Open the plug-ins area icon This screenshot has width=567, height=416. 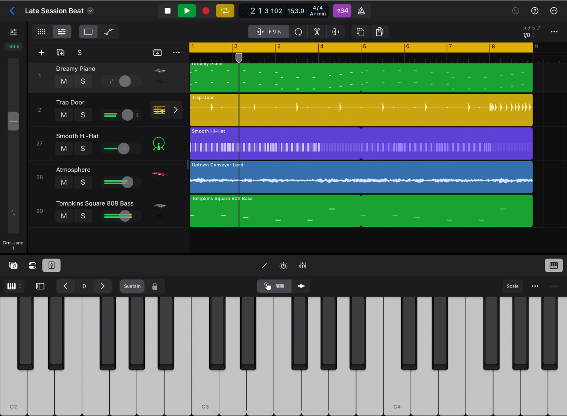pos(32,265)
